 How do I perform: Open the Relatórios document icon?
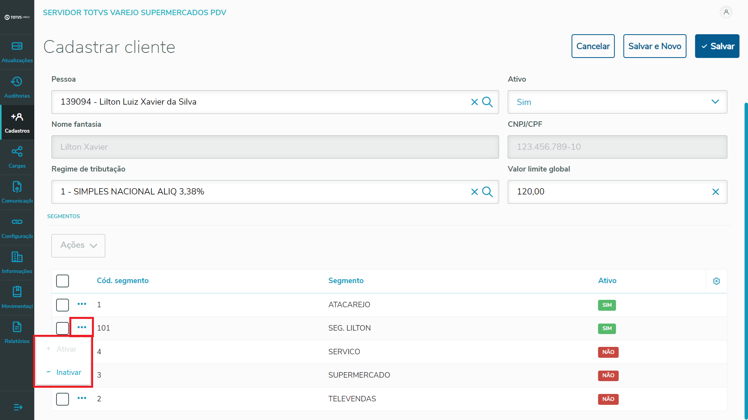tap(17, 327)
